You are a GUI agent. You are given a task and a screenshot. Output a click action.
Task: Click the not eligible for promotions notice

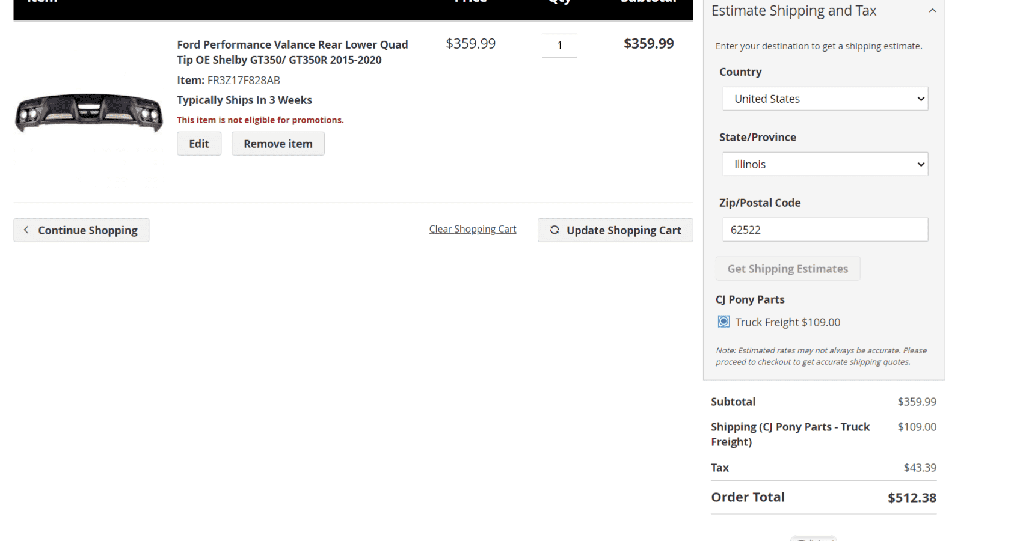[260, 120]
